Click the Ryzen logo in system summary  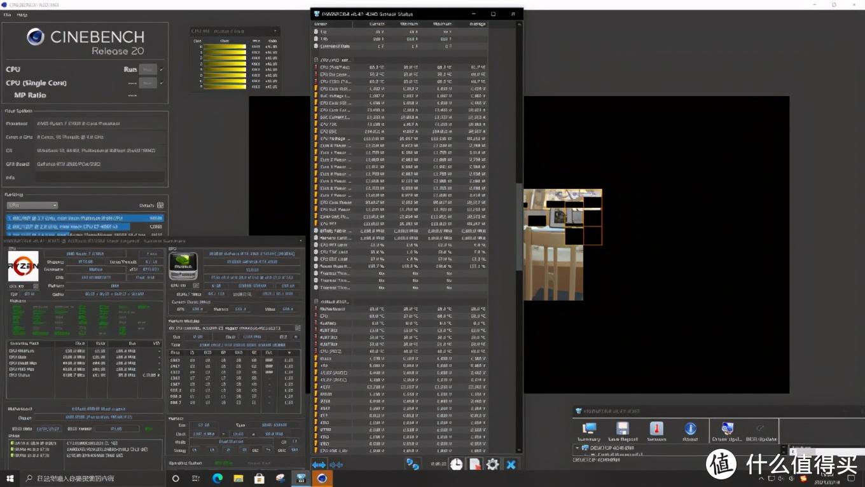click(24, 266)
